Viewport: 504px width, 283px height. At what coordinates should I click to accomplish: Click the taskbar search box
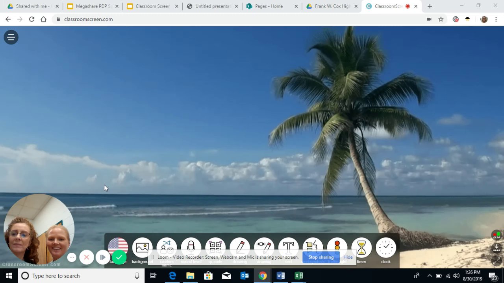82,276
